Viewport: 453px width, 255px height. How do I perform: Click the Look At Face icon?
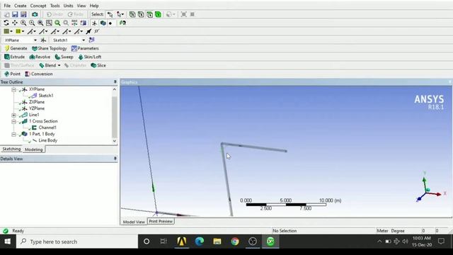(84, 23)
